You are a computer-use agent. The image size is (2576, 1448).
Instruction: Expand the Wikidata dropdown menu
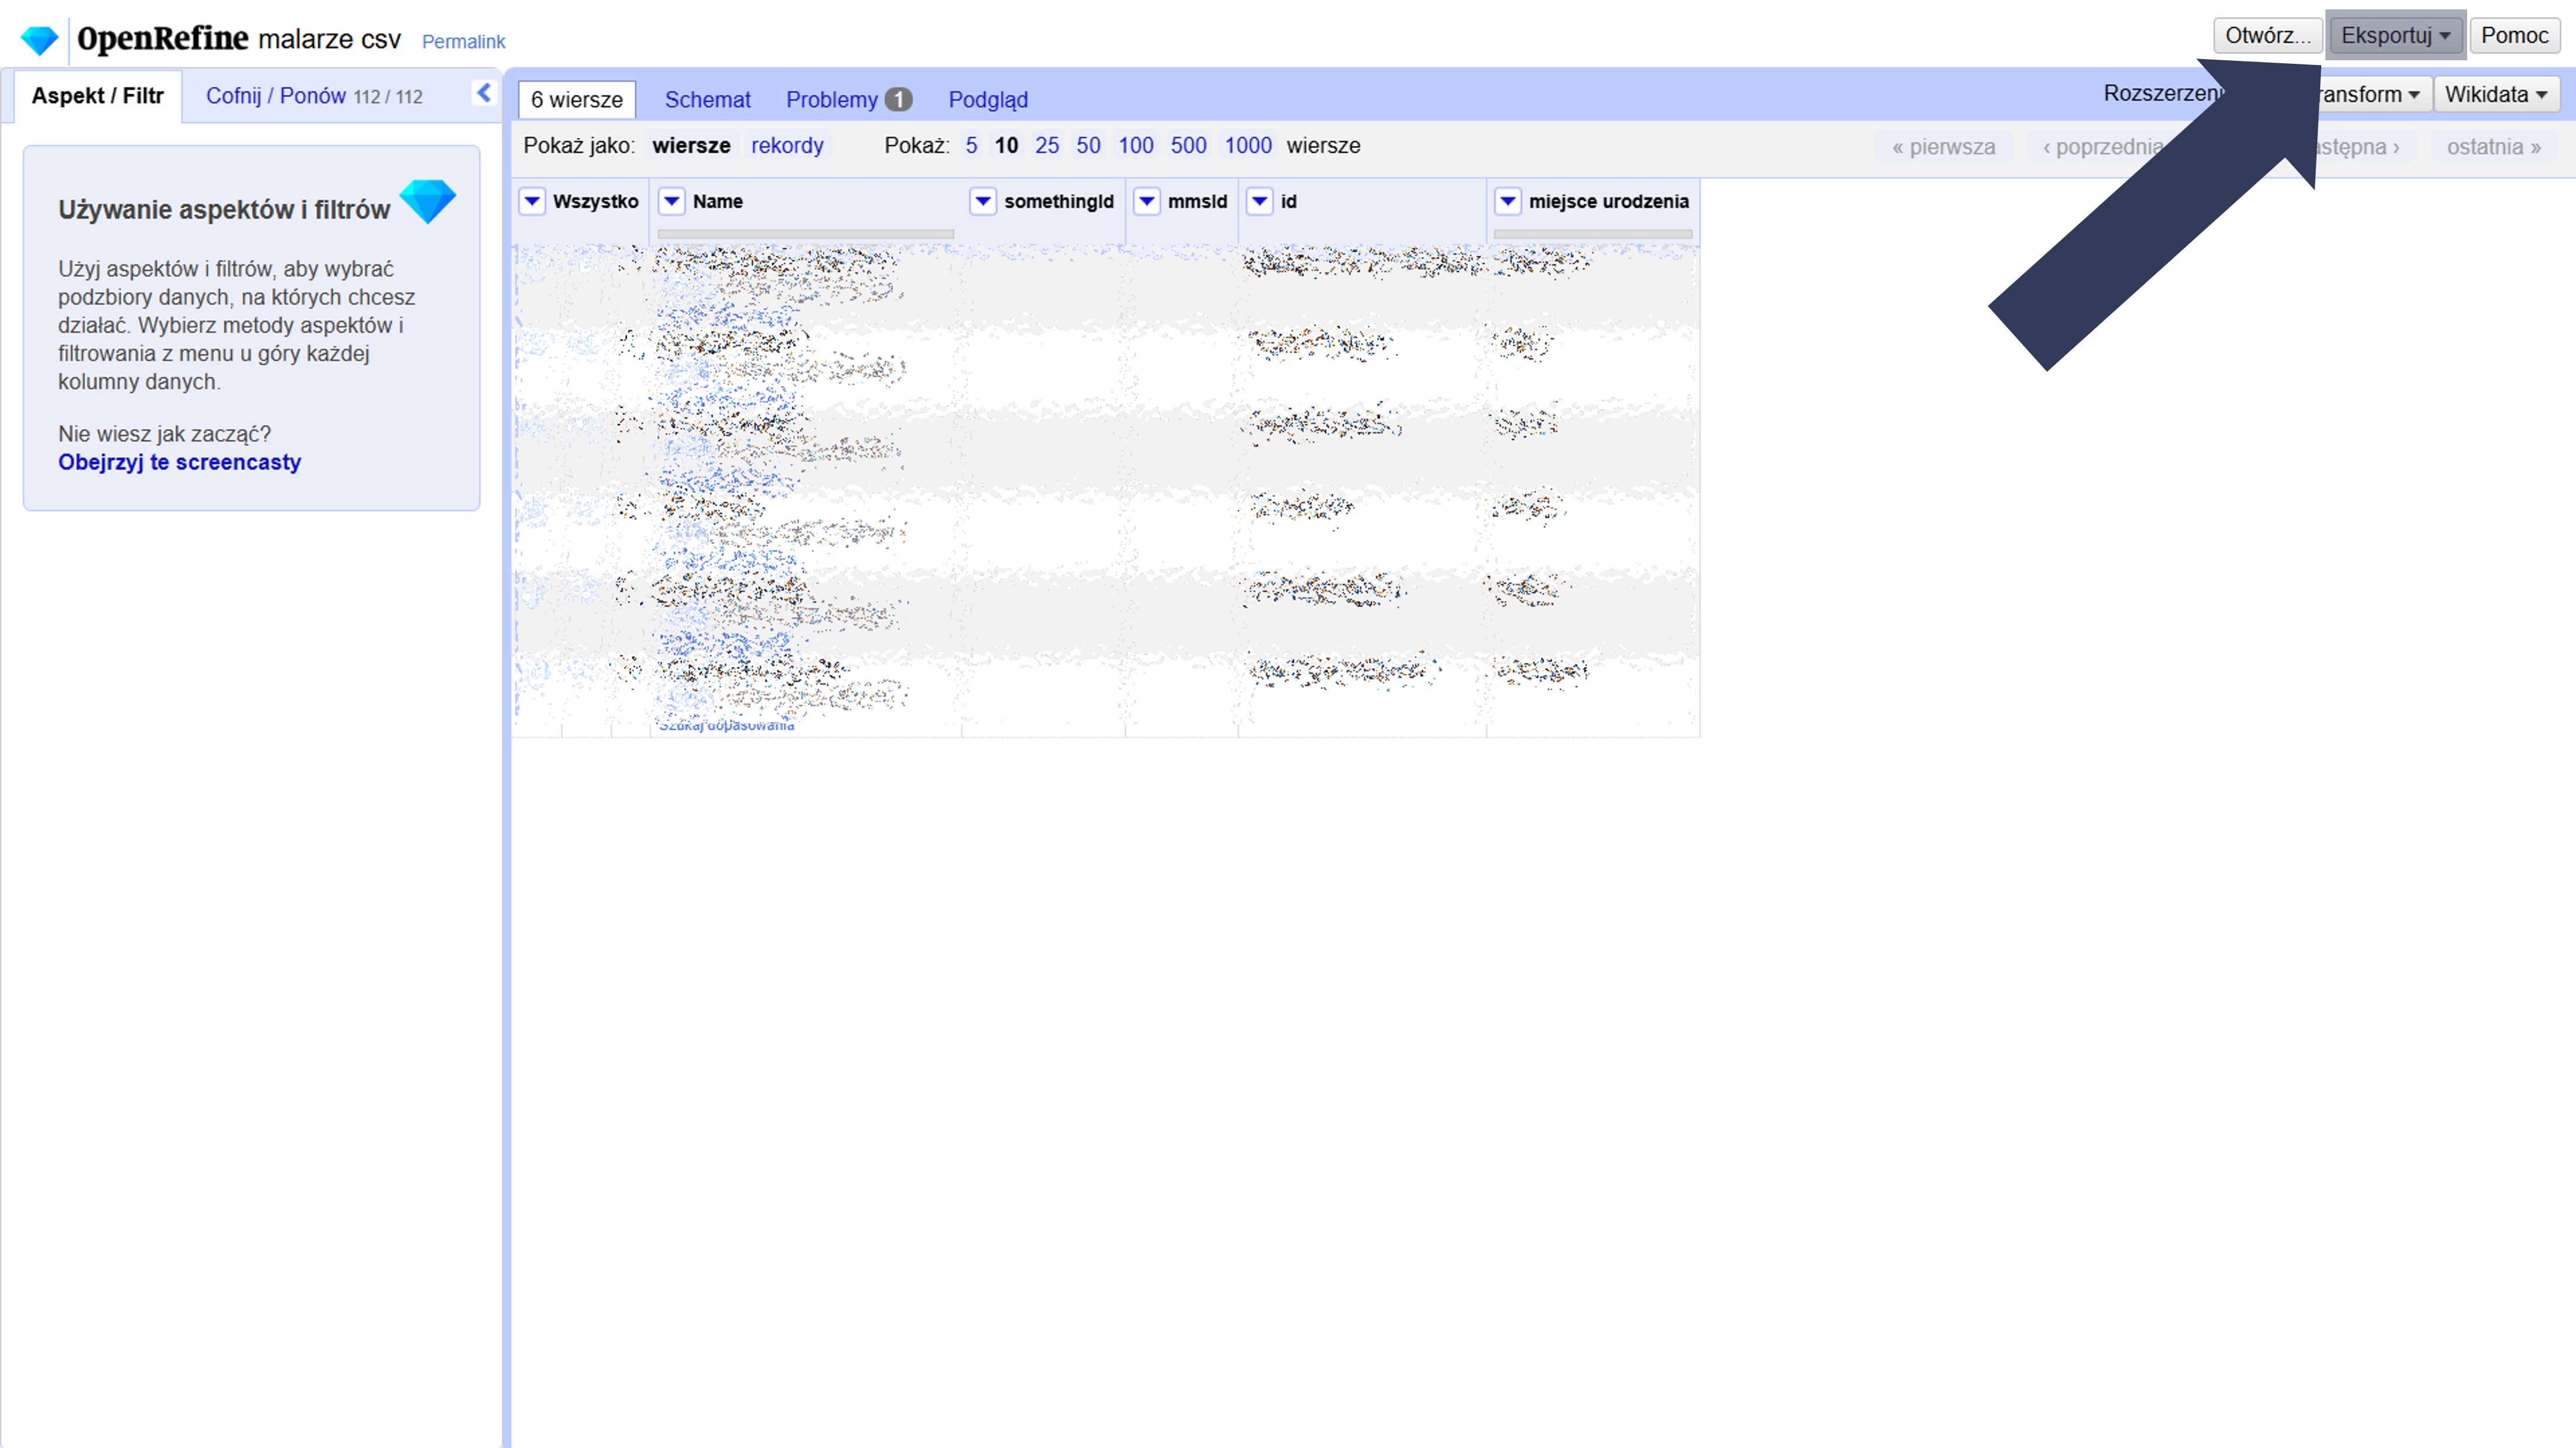click(x=2495, y=95)
